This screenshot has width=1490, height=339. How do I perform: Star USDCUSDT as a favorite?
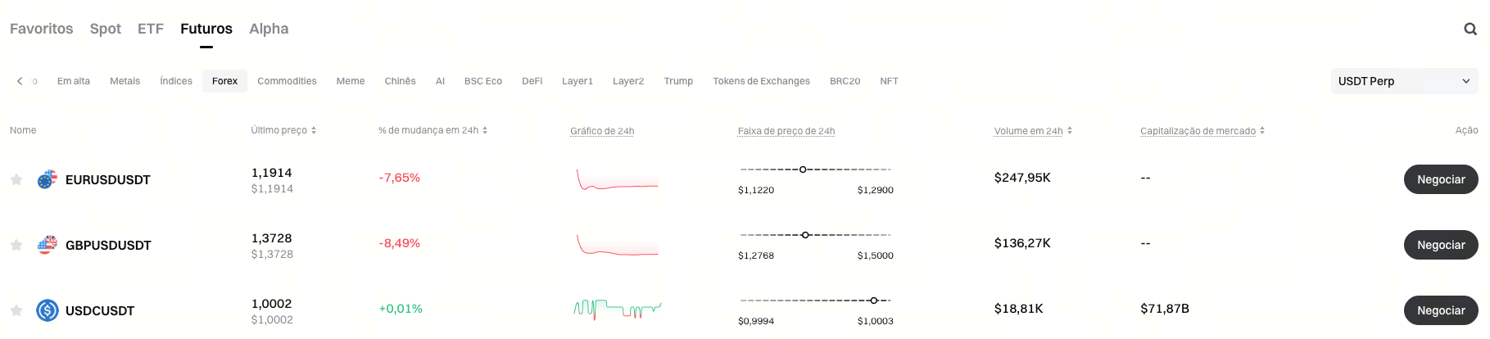point(16,310)
